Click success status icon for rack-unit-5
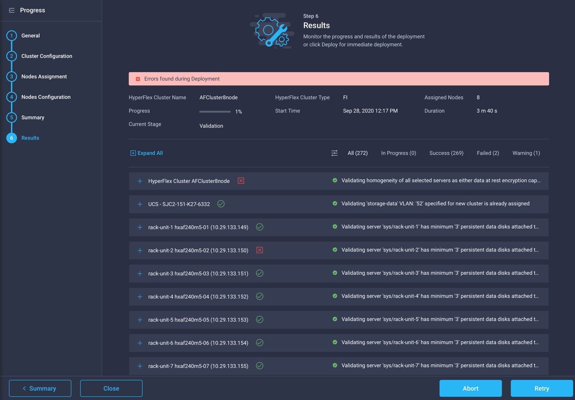 point(260,319)
